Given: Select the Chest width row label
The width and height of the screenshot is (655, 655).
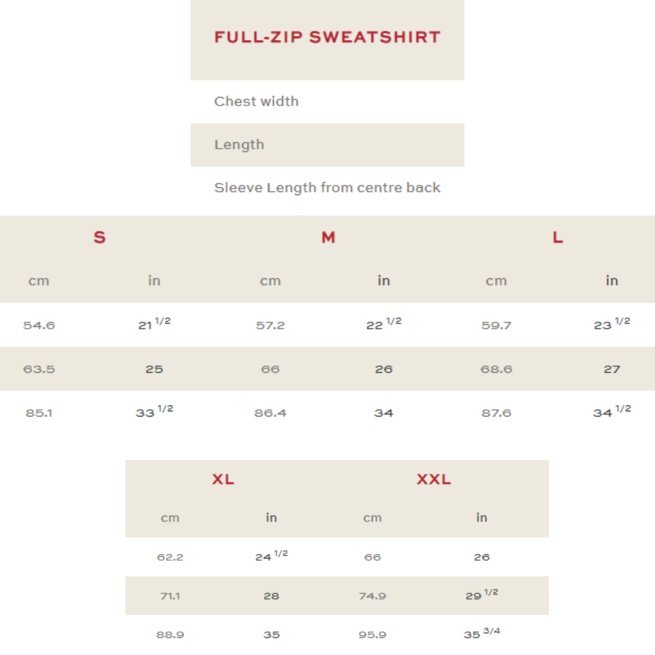Looking at the screenshot, I should [256, 102].
